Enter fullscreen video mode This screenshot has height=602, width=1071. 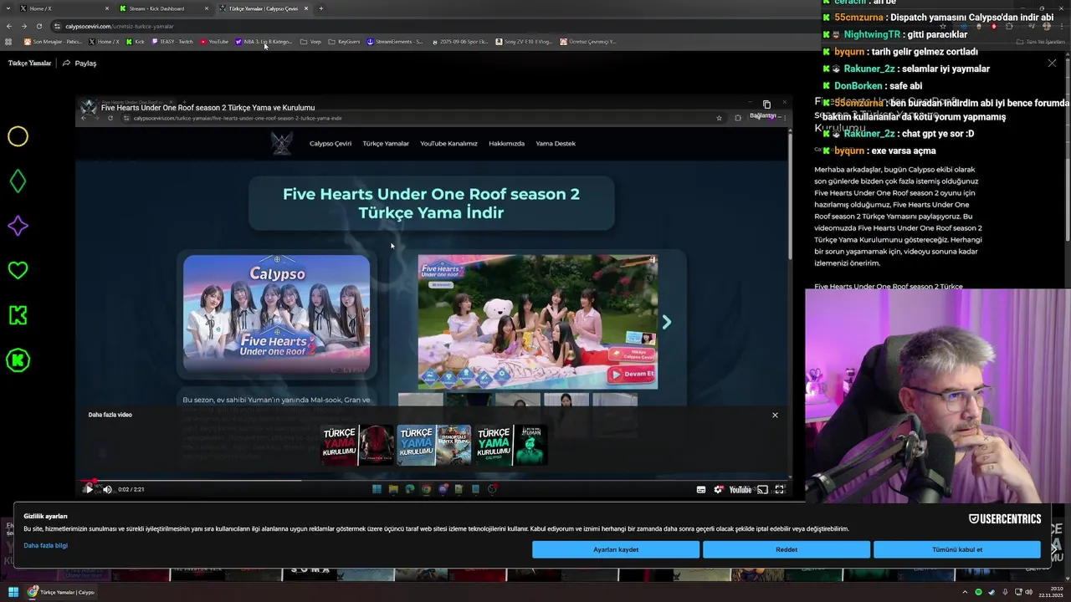pyautogui.click(x=780, y=490)
